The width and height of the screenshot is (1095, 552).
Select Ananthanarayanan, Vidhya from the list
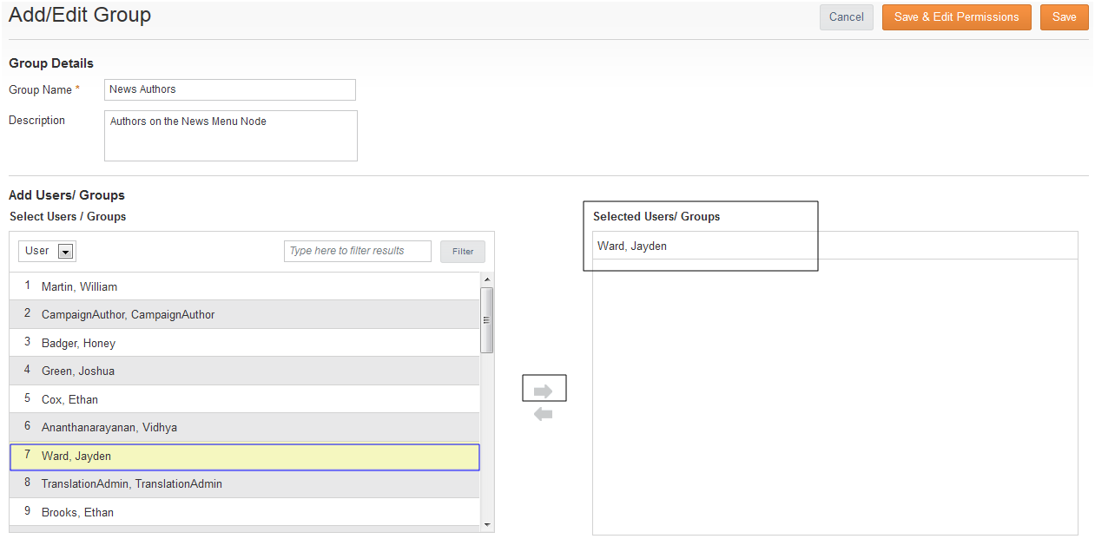pyautogui.click(x=109, y=427)
